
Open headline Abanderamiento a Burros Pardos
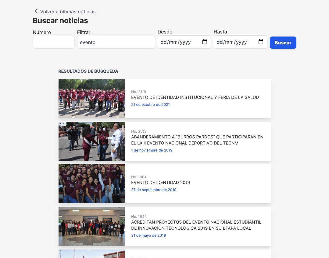(197, 140)
